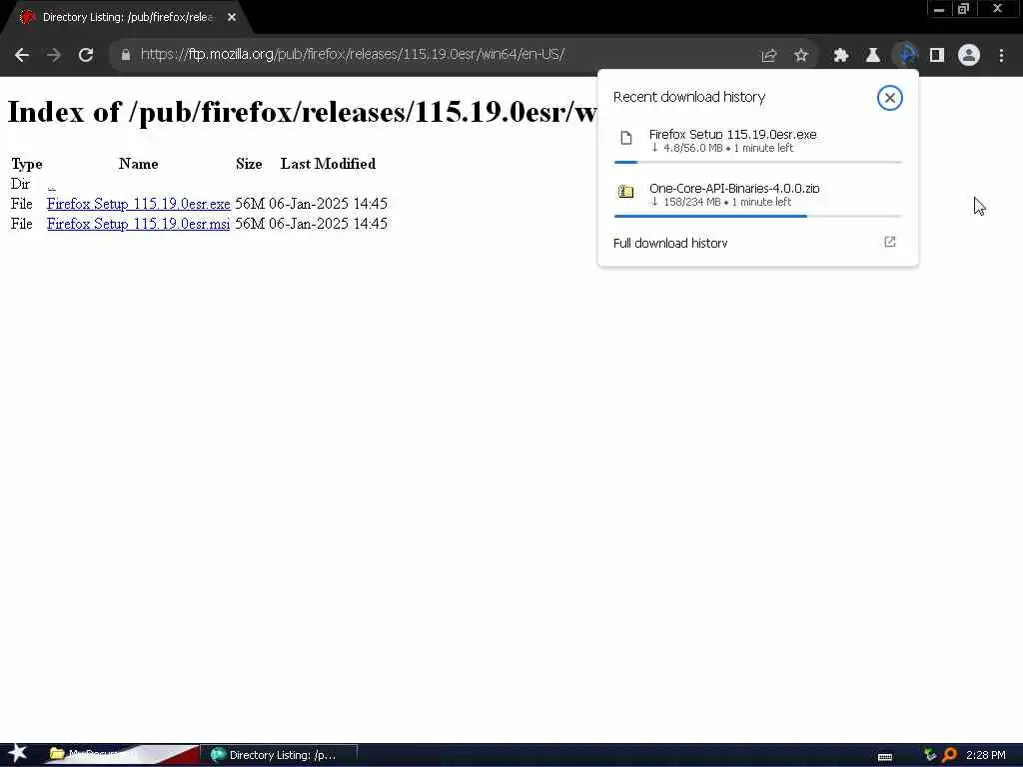
Task: Click the keyboard tray icon
Action: click(x=885, y=757)
